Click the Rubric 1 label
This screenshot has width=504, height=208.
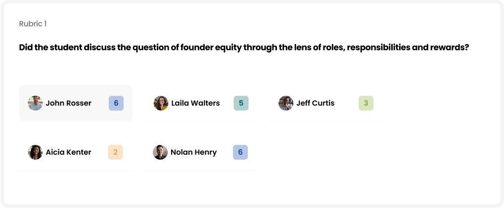tap(33, 24)
